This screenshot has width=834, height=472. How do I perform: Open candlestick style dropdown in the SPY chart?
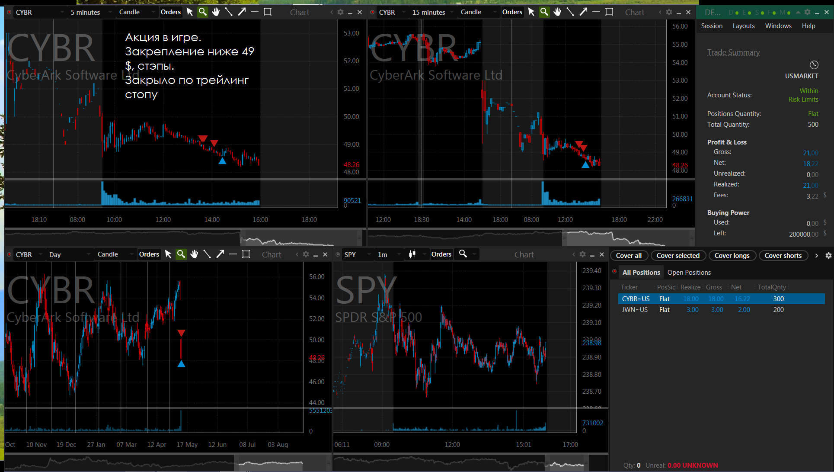pos(418,254)
